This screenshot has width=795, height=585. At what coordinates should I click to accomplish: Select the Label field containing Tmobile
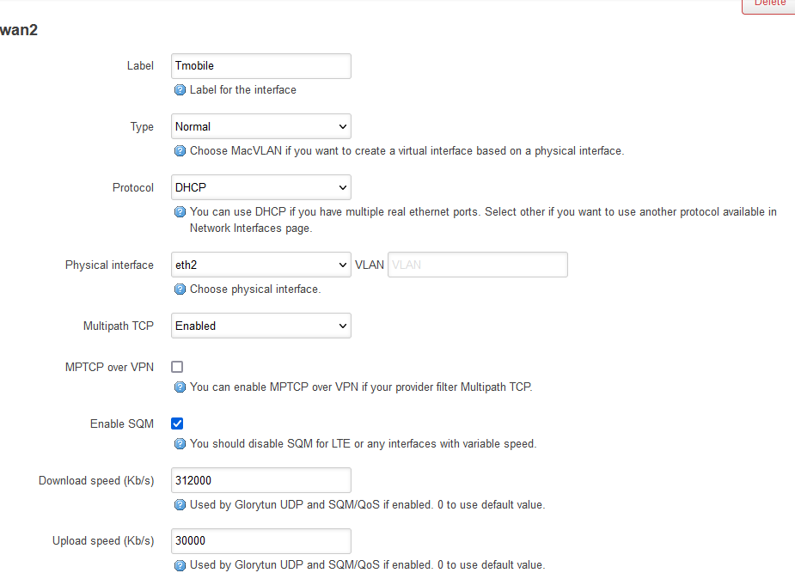coord(260,65)
